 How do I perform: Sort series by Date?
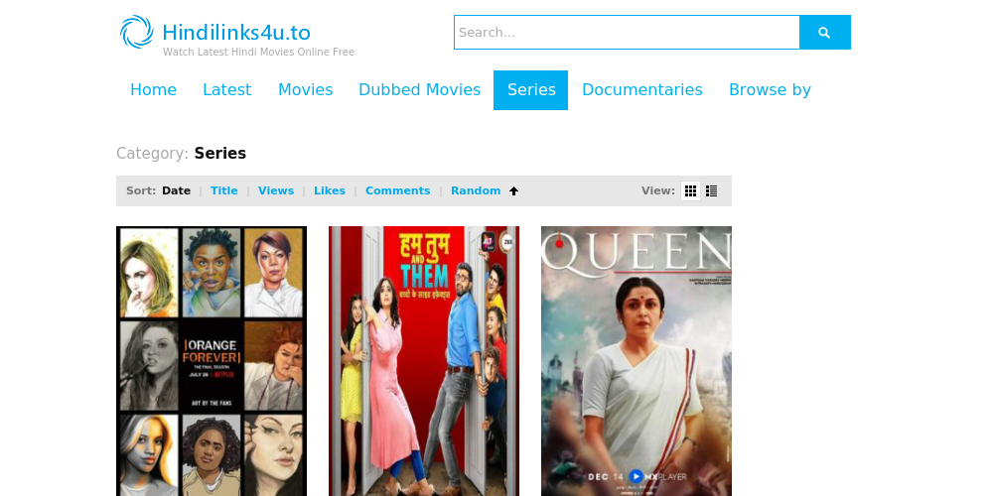pyautogui.click(x=176, y=191)
